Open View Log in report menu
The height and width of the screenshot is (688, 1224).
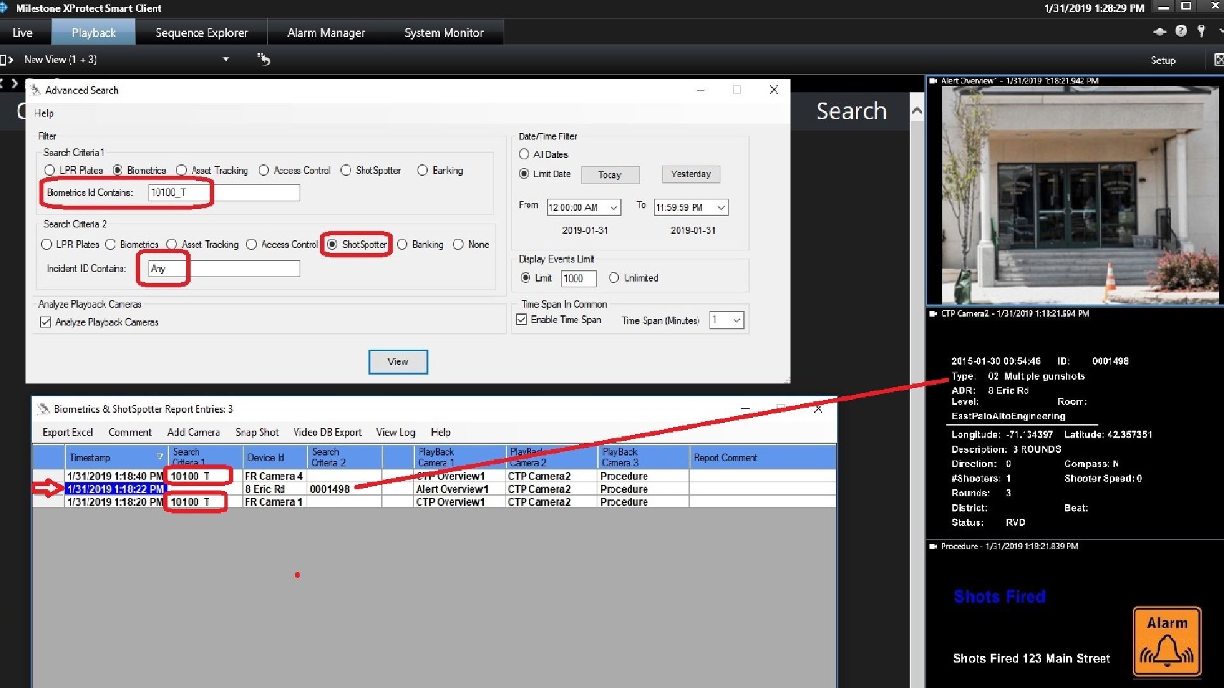tap(395, 432)
